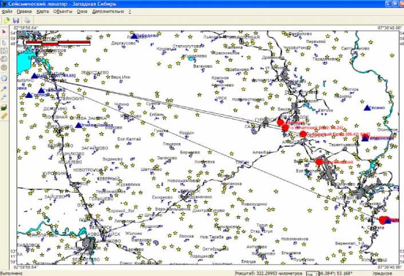Open the Объекты menu

pyautogui.click(x=63, y=11)
